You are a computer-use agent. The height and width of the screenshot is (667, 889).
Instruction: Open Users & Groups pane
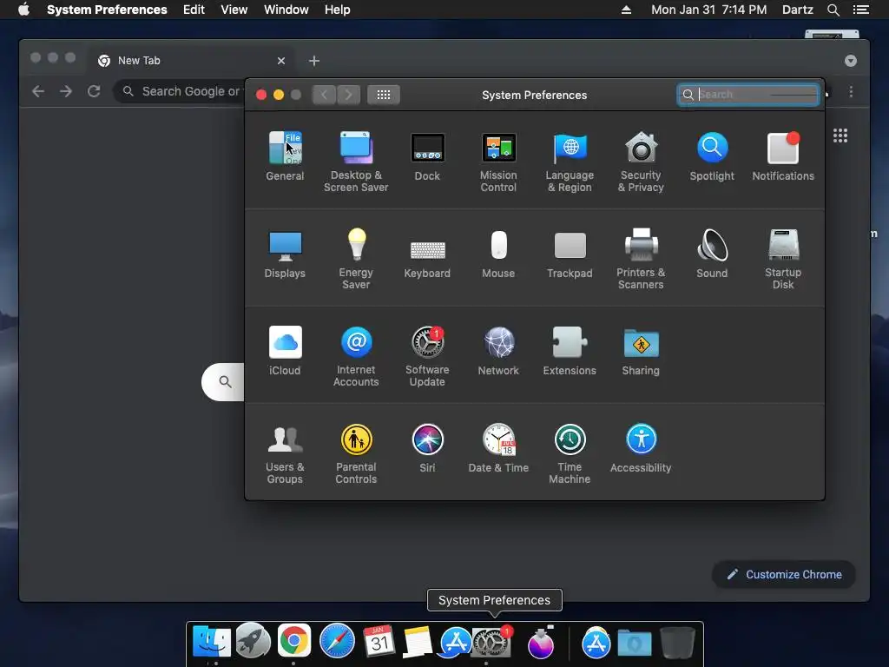285,453
